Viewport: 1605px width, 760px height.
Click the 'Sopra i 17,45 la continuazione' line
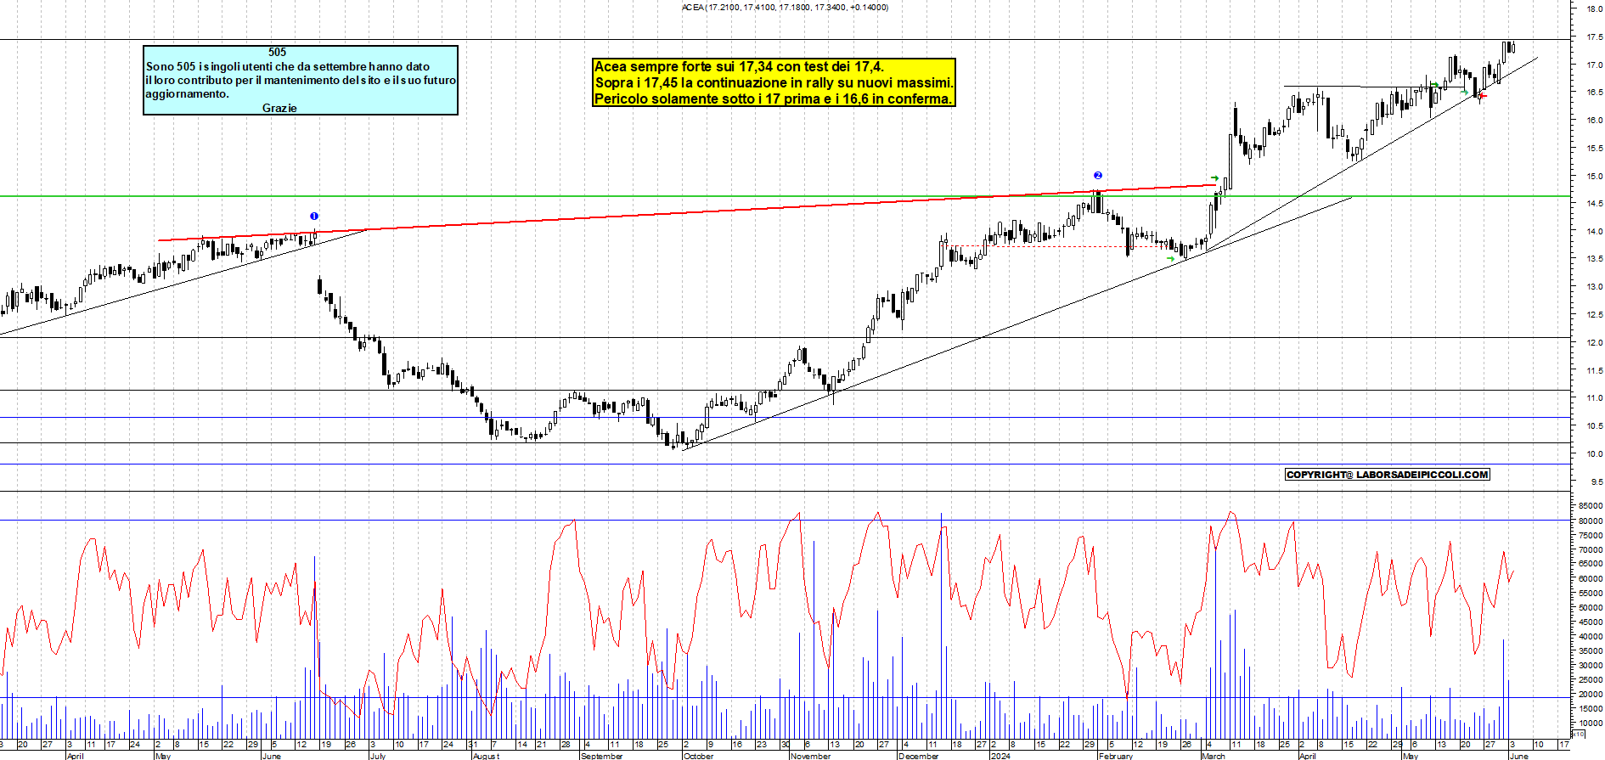[774, 82]
